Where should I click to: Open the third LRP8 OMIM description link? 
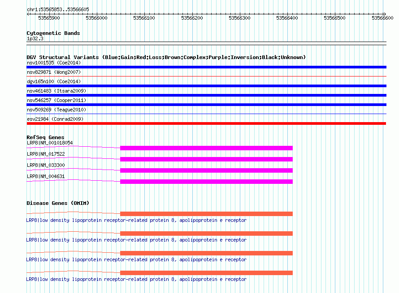click(x=136, y=259)
